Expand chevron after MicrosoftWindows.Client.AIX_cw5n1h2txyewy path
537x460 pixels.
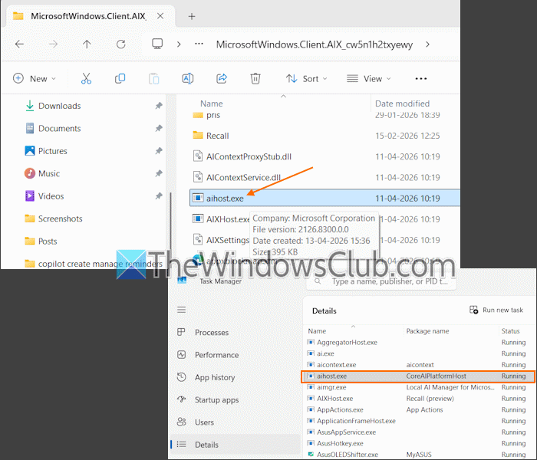[x=427, y=44]
